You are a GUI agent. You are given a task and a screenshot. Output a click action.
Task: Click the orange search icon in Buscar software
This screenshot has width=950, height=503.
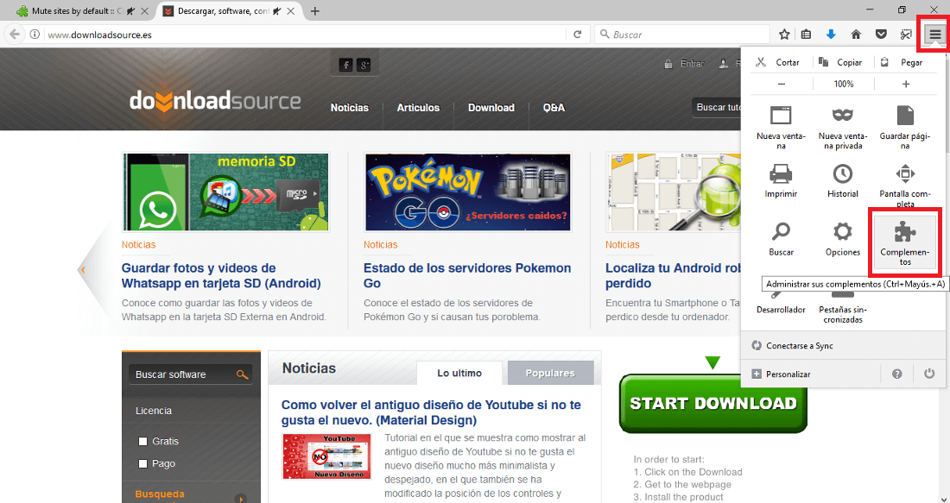243,374
